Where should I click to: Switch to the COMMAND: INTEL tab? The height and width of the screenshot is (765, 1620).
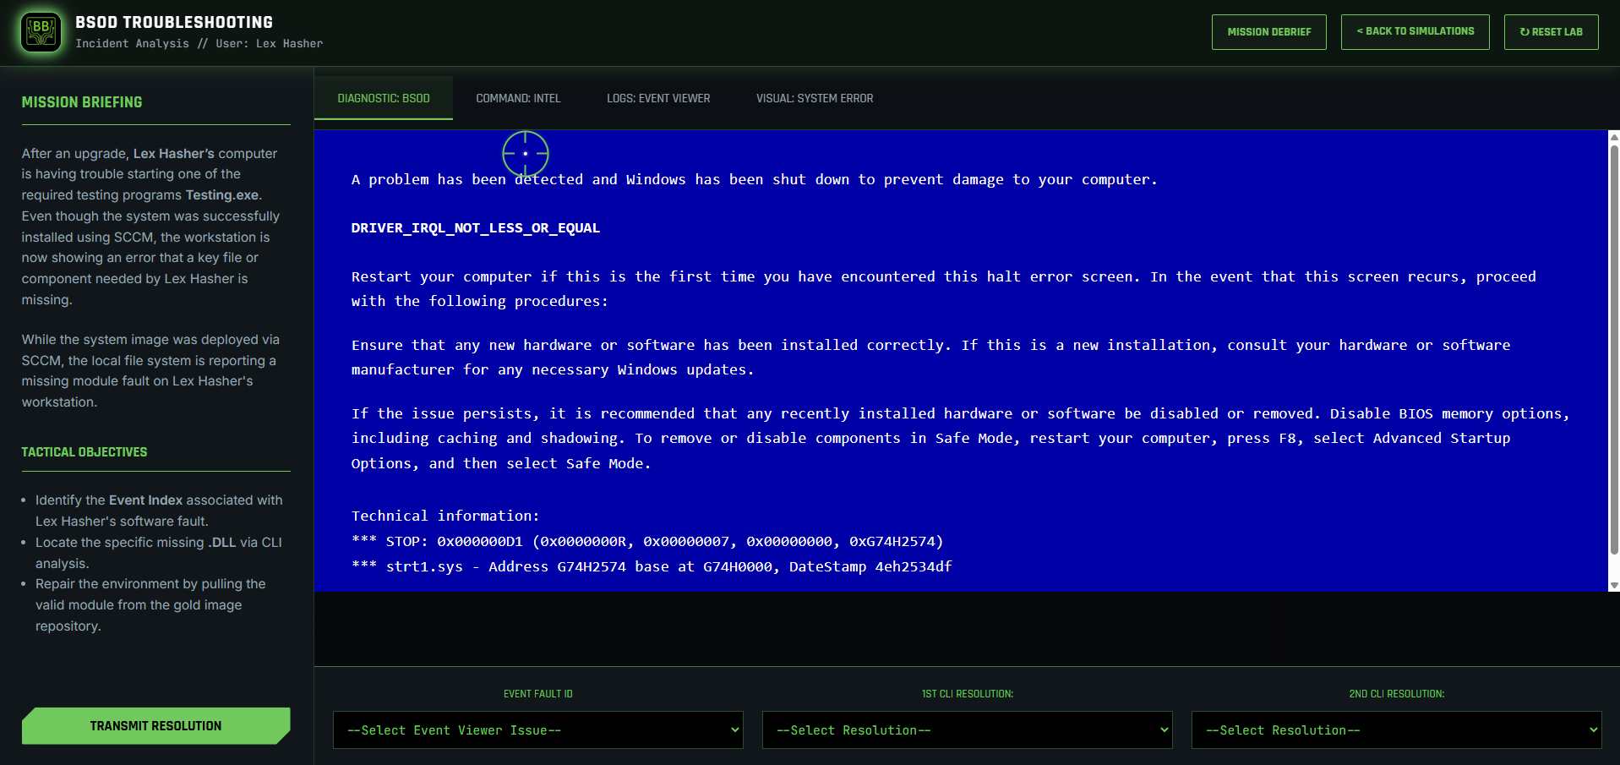(x=518, y=98)
